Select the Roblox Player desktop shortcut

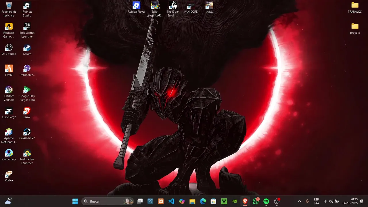point(137,7)
